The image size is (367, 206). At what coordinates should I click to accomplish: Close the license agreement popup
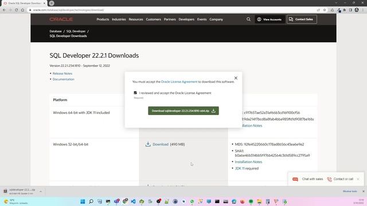[236, 78]
